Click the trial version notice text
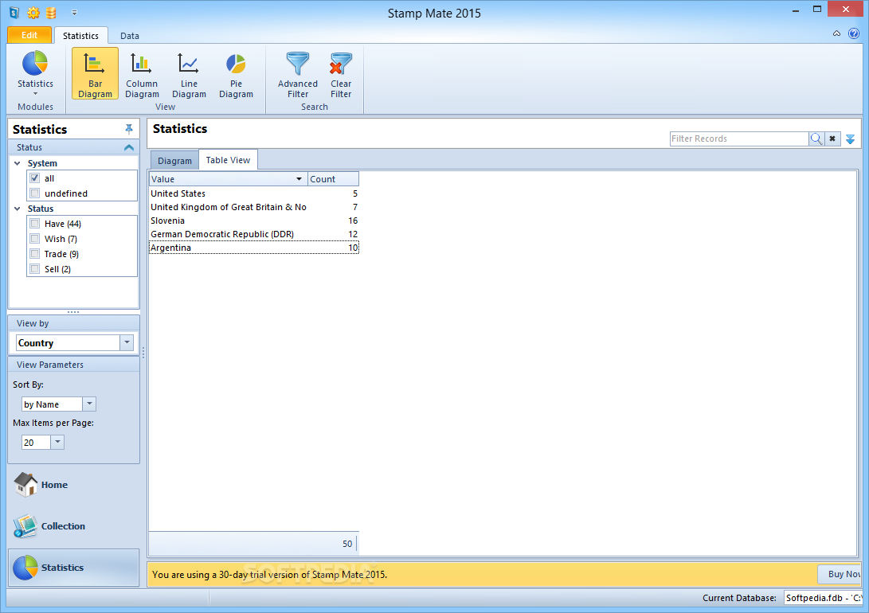The image size is (869, 613). coord(269,574)
